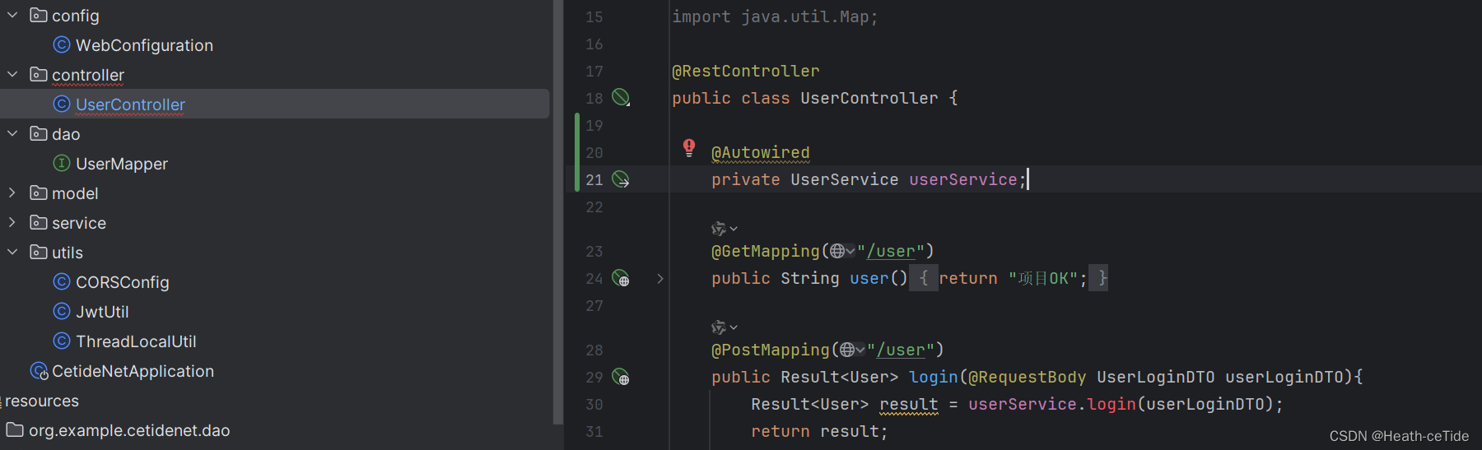Collapse the utils folder chevron
Image resolution: width=1482 pixels, height=450 pixels.
12,252
